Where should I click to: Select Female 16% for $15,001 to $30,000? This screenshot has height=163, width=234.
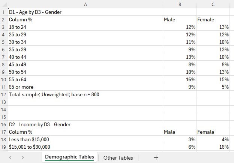coord(213,147)
